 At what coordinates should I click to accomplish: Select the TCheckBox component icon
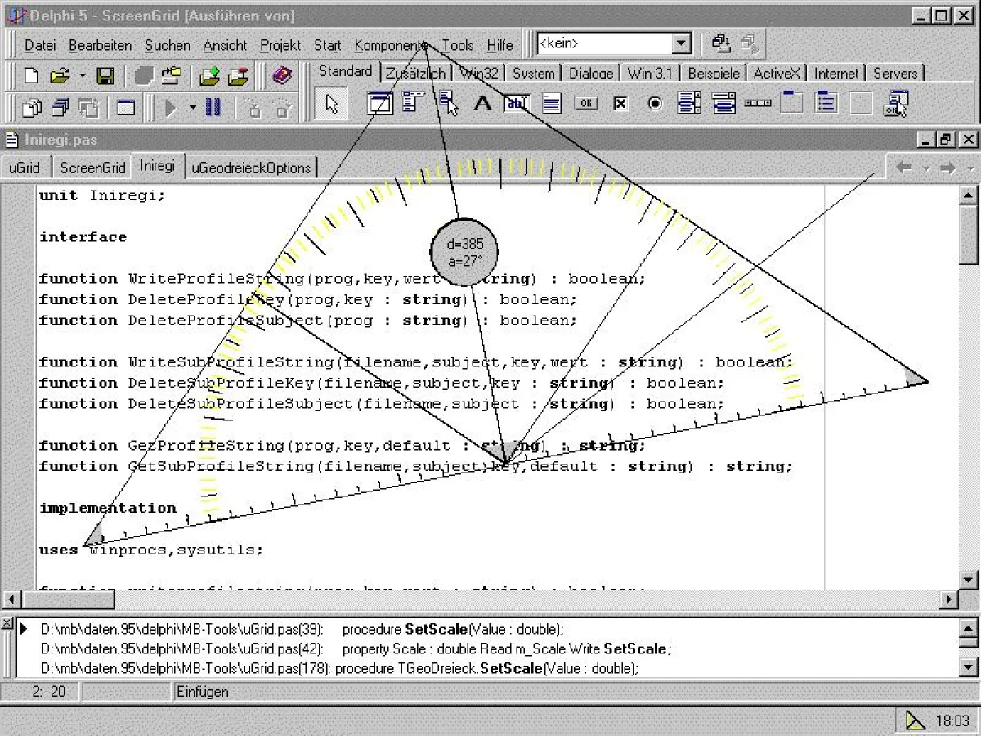pyautogui.click(x=621, y=104)
